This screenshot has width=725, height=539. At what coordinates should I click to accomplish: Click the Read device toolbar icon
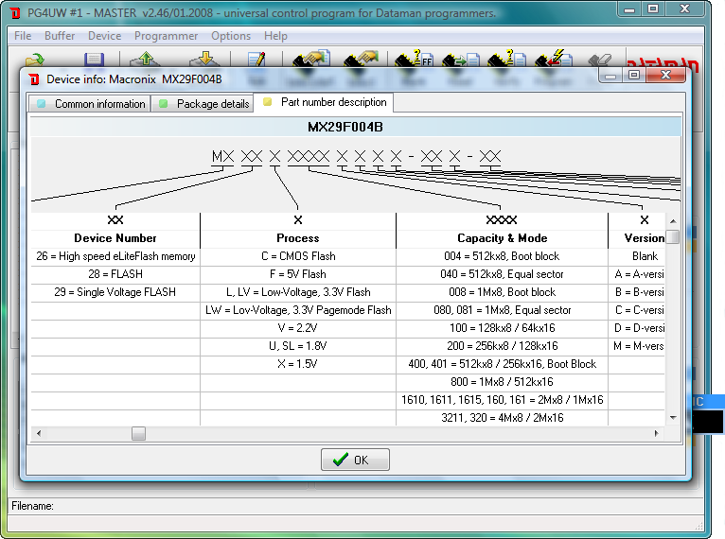[x=460, y=61]
